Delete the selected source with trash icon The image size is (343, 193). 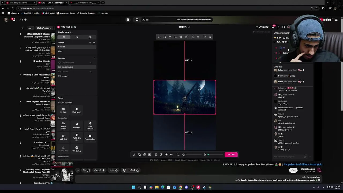coord(210,37)
